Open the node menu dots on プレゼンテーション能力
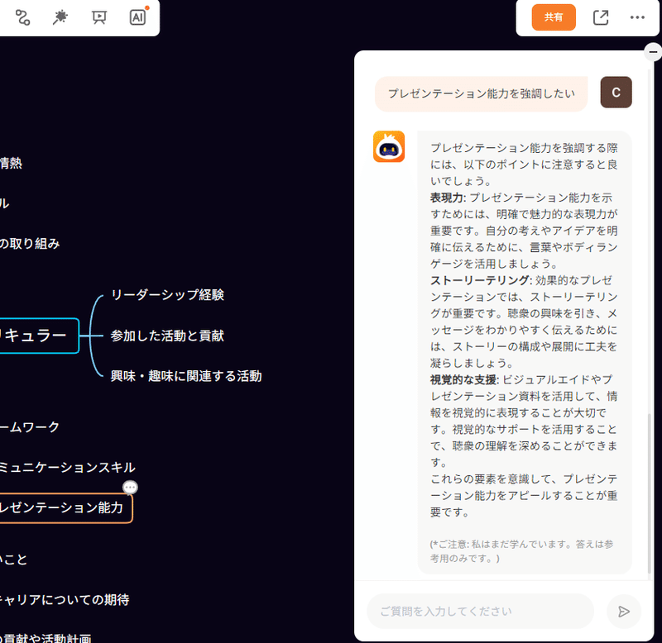 pyautogui.click(x=131, y=488)
